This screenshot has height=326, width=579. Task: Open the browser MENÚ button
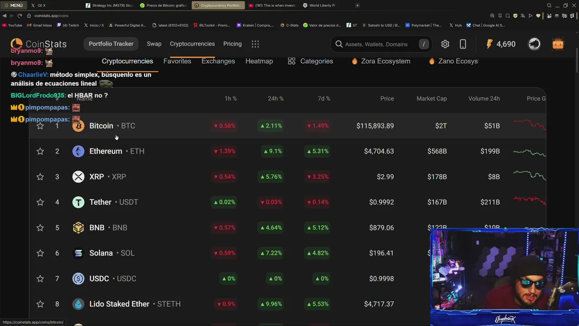pyautogui.click(x=13, y=5)
